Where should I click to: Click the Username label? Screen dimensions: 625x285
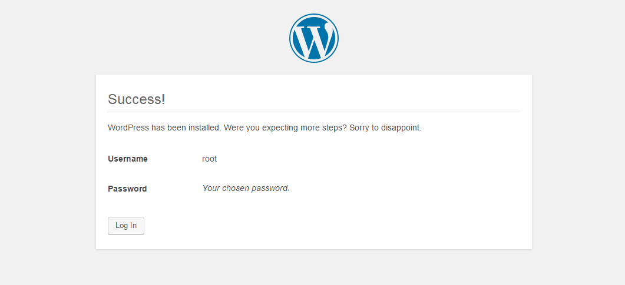pyautogui.click(x=128, y=159)
